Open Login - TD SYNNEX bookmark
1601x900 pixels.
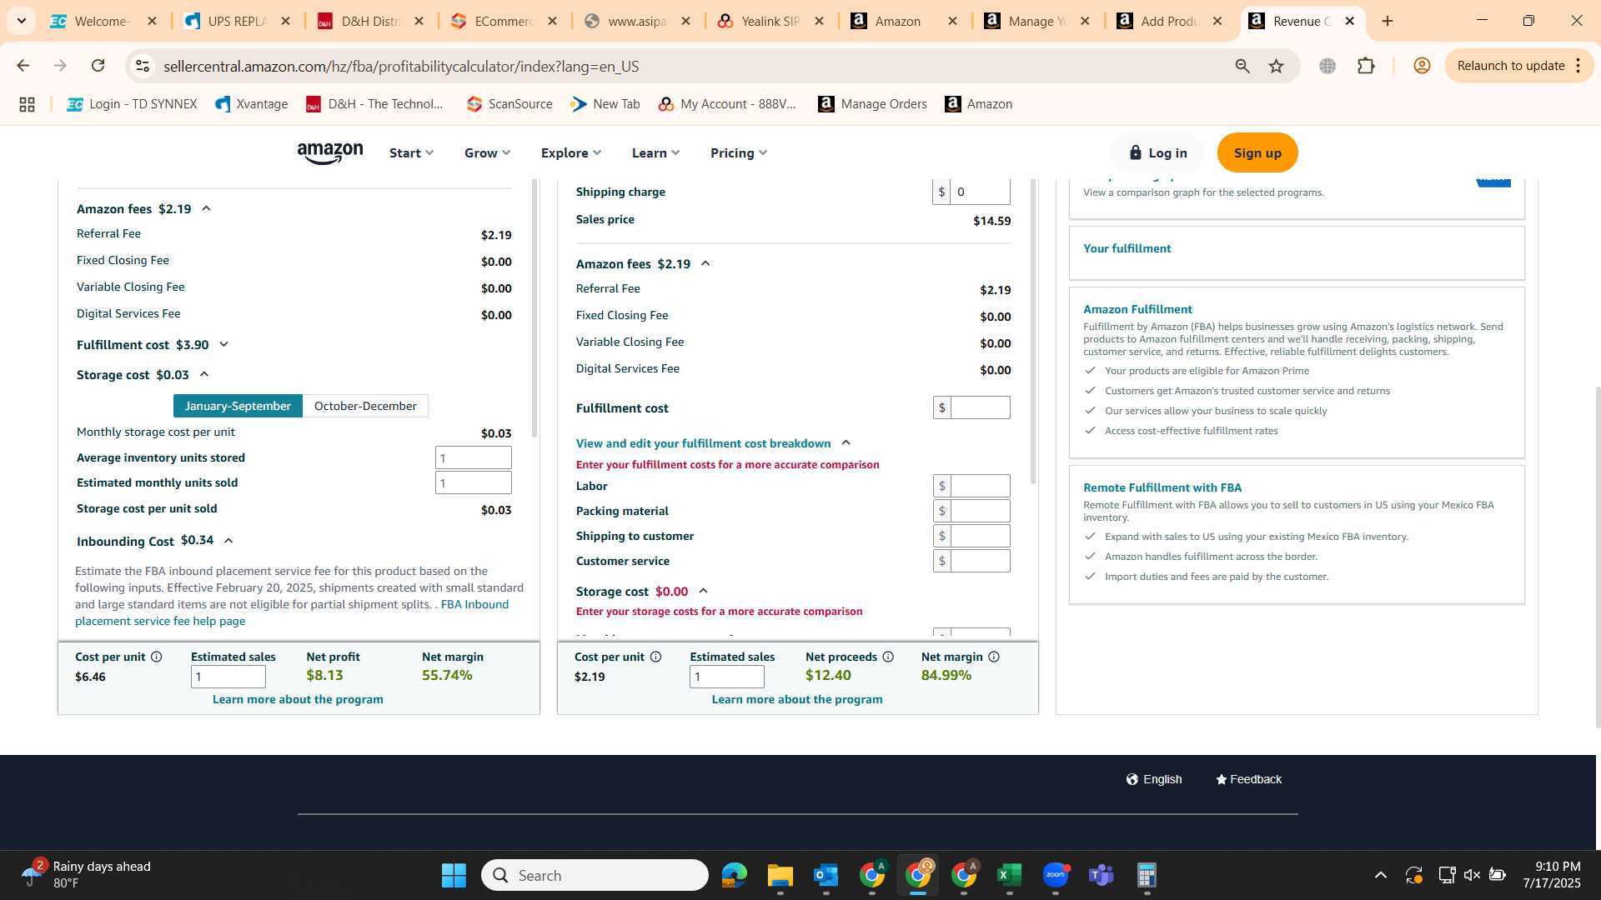click(x=132, y=104)
